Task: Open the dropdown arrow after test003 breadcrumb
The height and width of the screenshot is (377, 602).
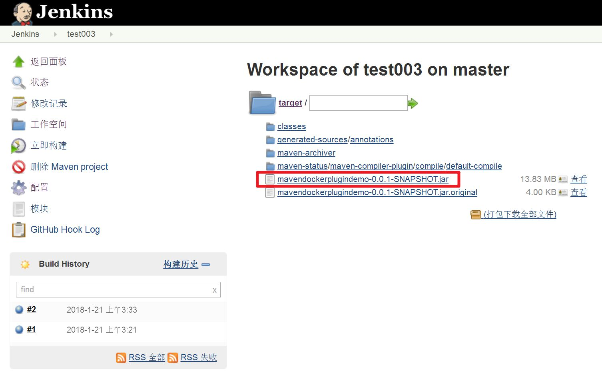Action: tap(111, 34)
